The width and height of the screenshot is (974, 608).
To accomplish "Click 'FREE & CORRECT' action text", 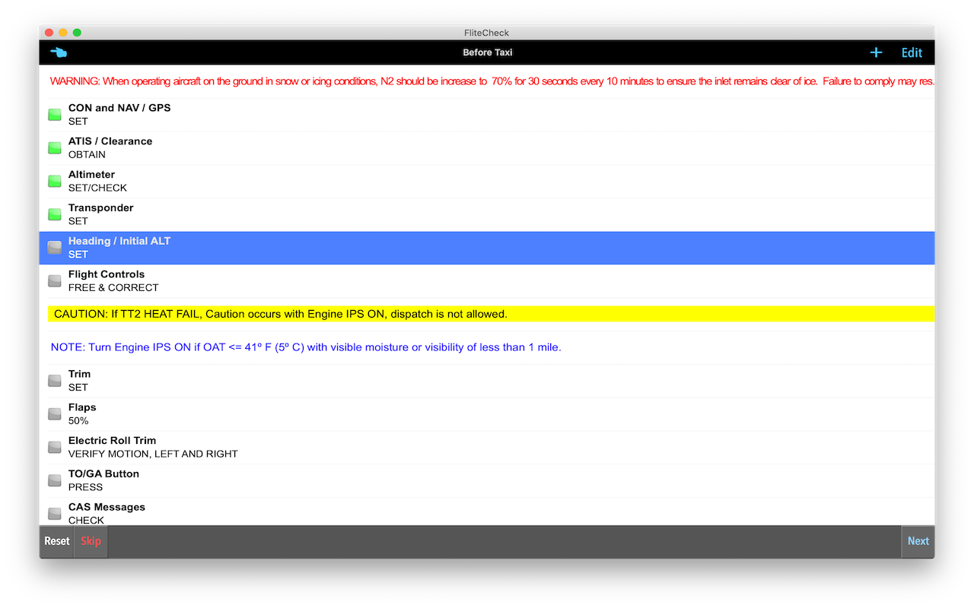I will tap(113, 287).
